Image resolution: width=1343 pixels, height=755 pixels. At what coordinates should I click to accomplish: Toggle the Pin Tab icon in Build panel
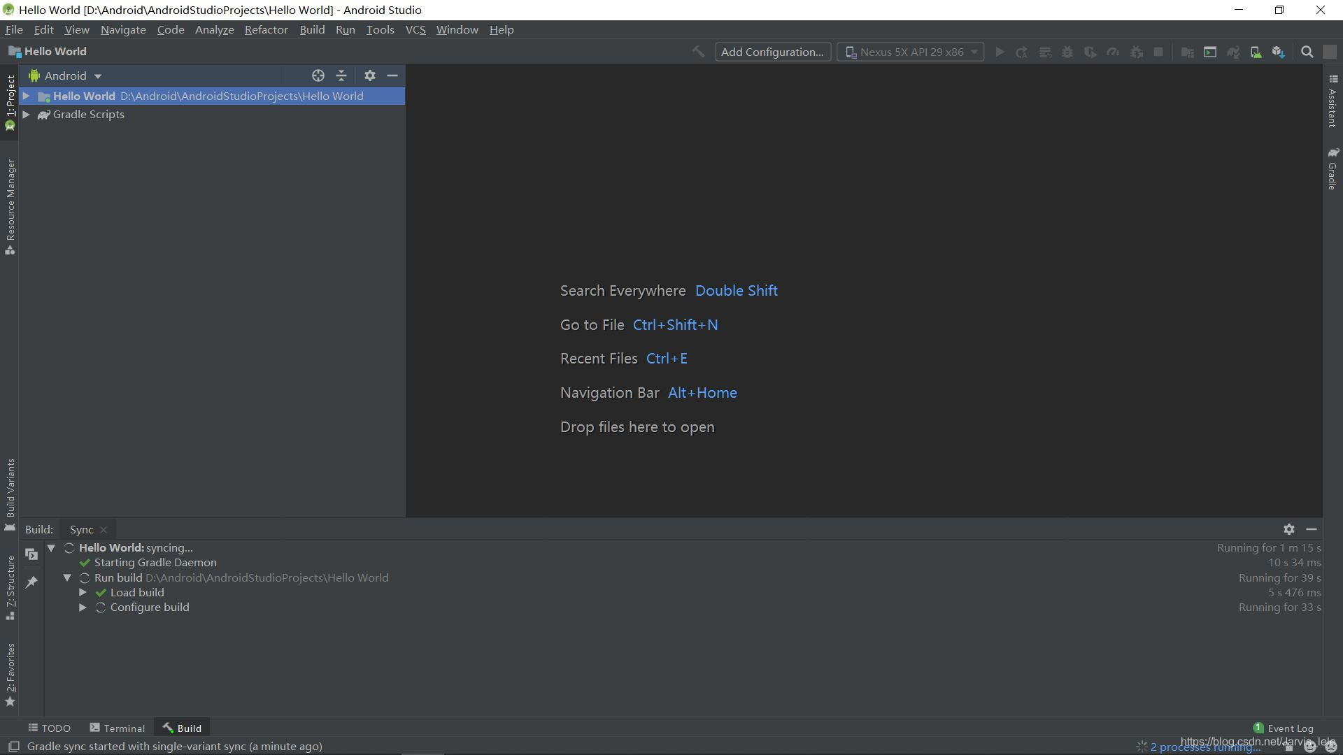(31, 582)
